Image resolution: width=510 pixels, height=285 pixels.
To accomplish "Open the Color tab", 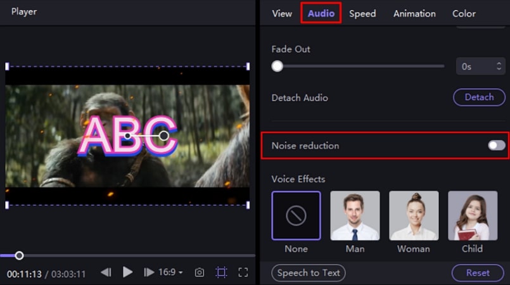I will point(464,14).
